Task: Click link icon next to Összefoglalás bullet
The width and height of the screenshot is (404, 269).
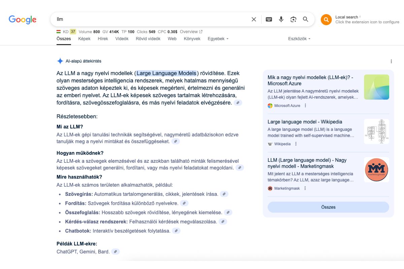Action: tap(228, 213)
